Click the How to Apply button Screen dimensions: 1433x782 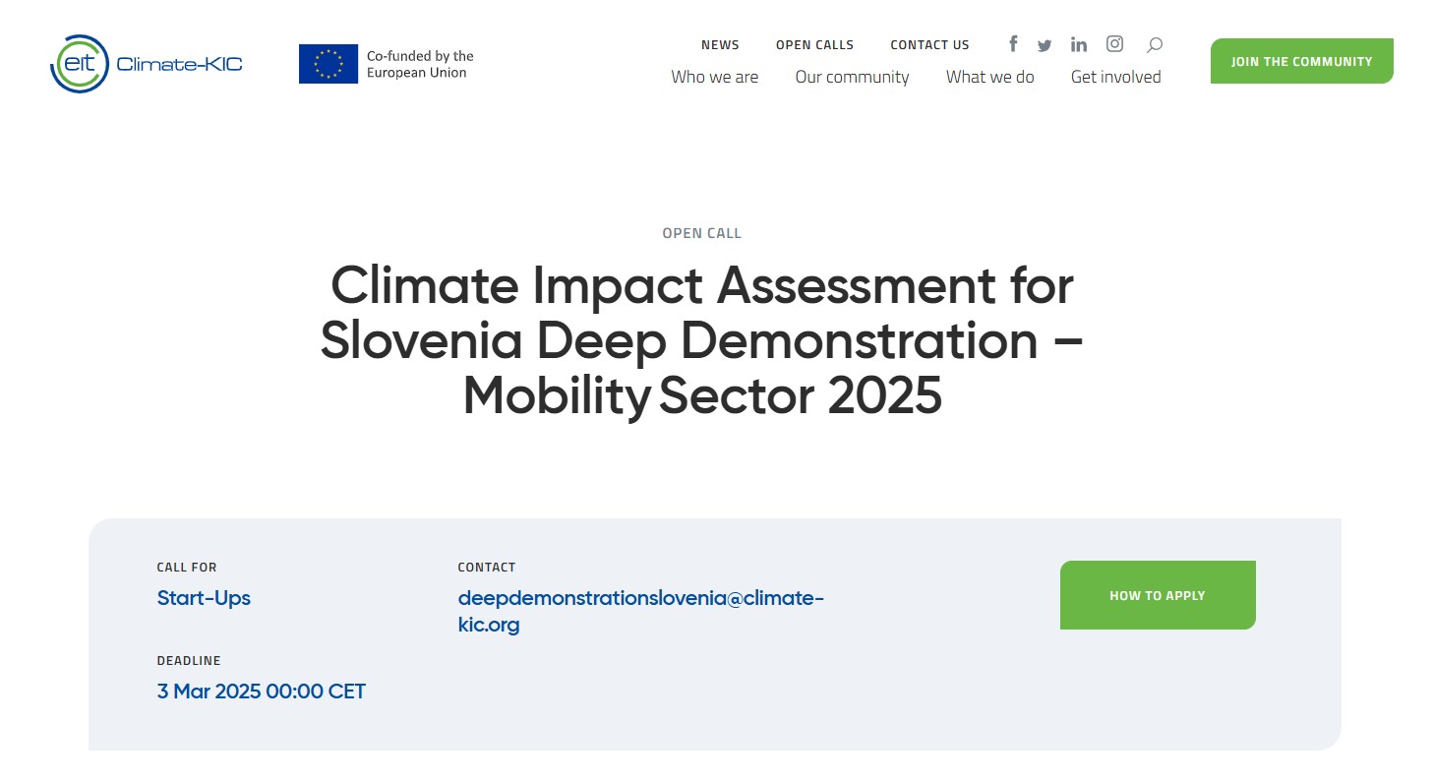1157,595
